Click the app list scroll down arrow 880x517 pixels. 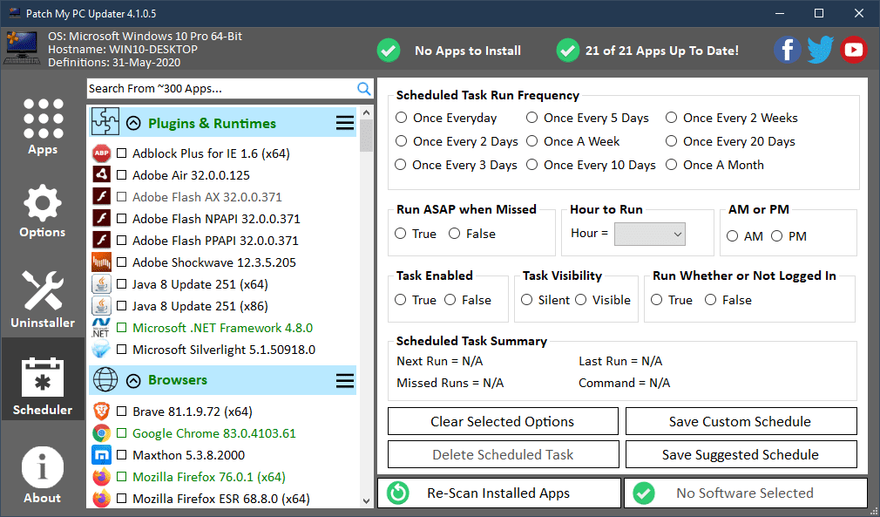coord(367,500)
